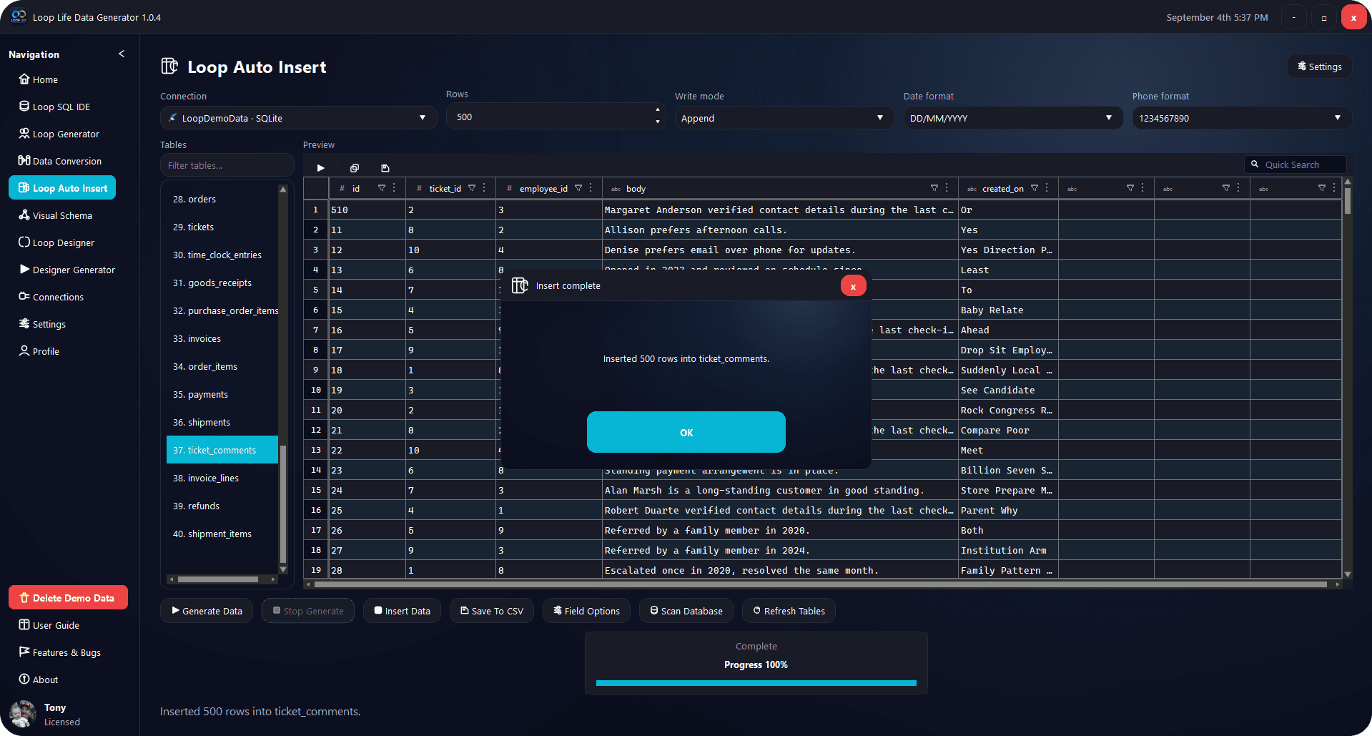
Task: Open filter for the created_on column
Action: (x=1035, y=188)
